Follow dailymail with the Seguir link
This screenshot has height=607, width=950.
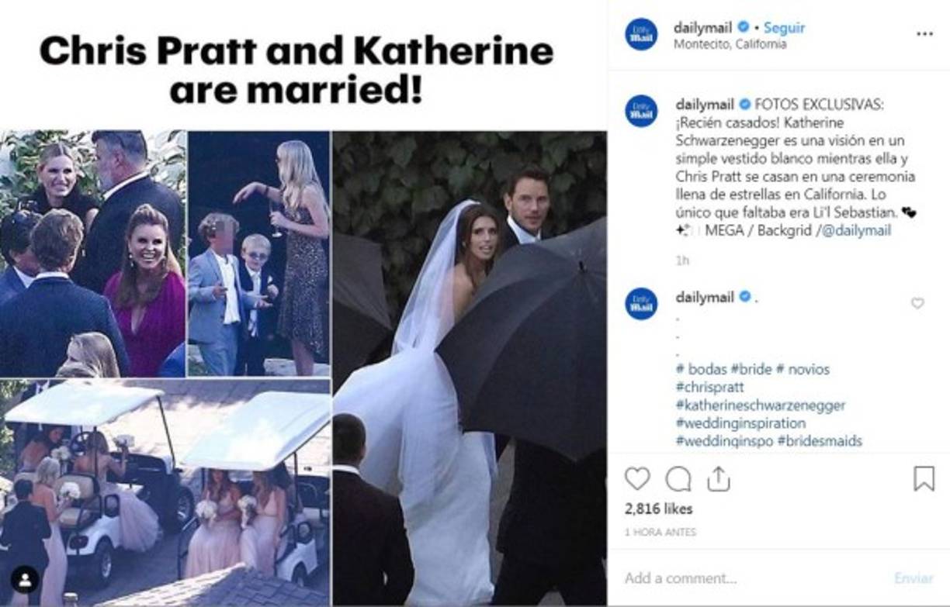(x=784, y=27)
